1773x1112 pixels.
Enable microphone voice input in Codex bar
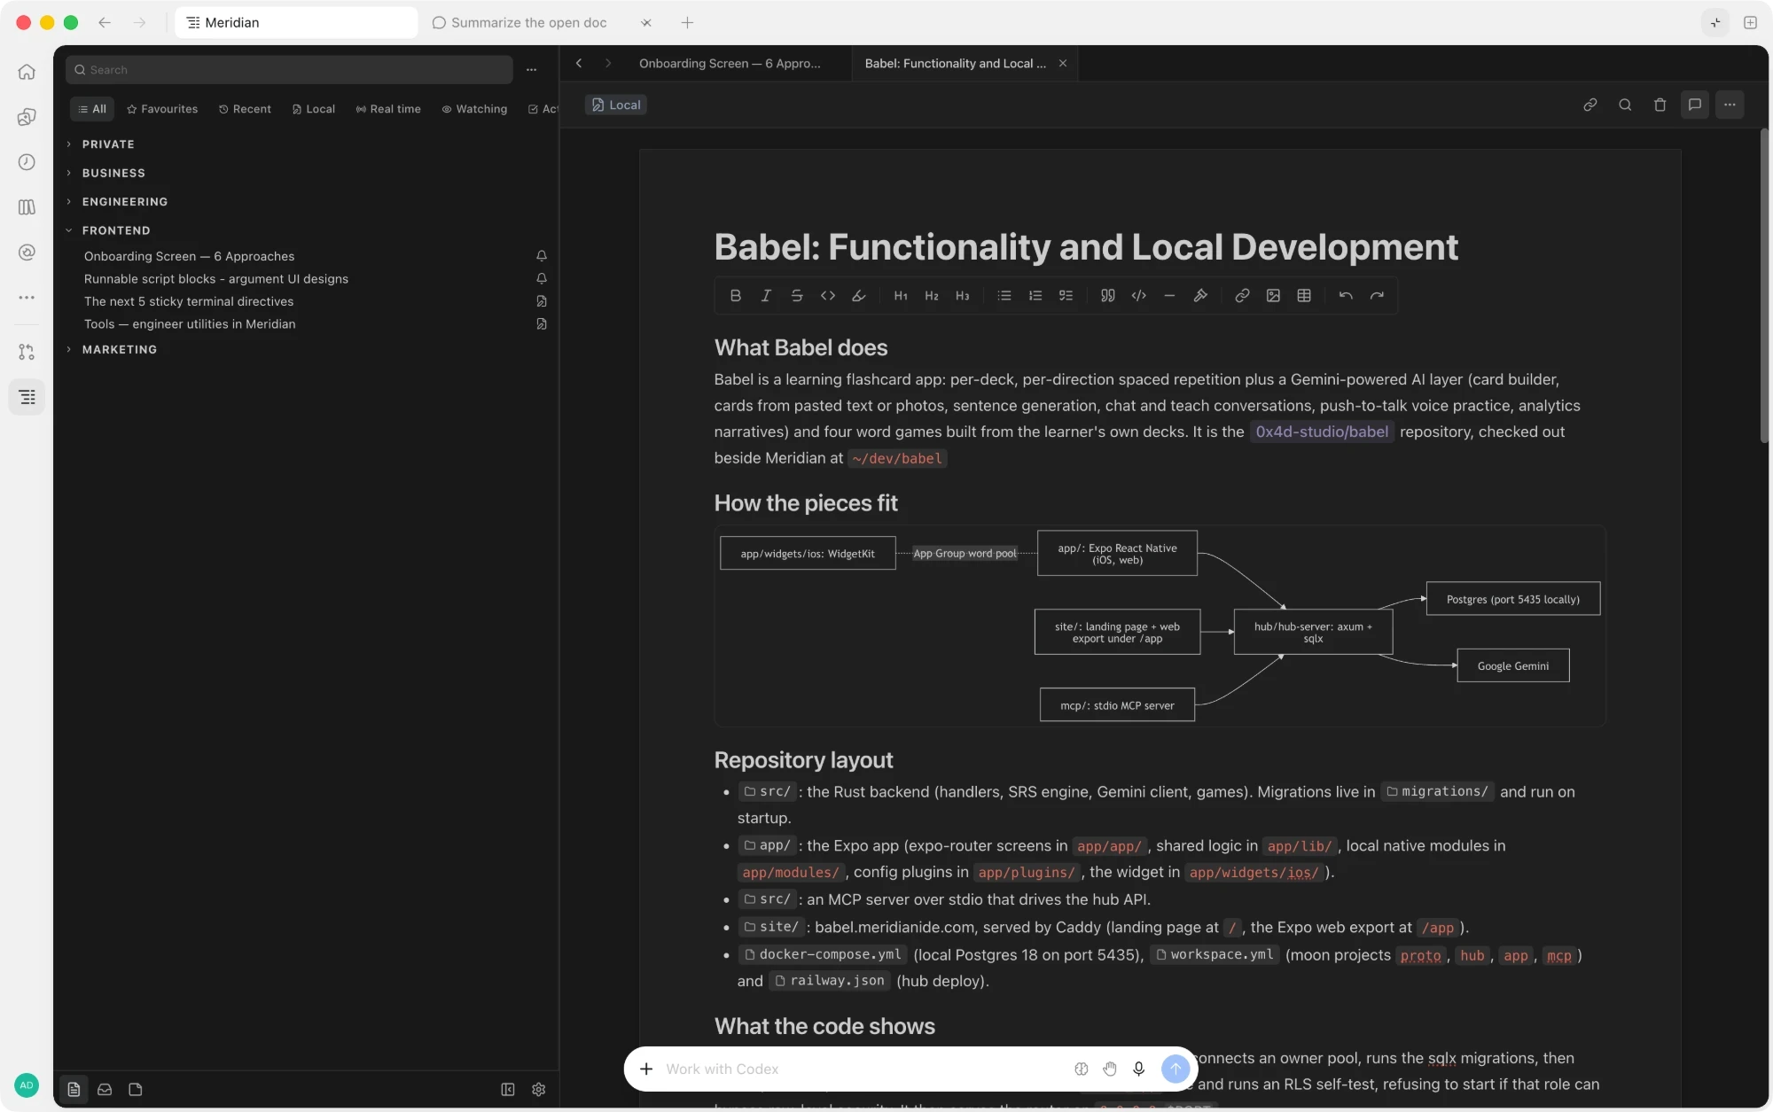tap(1139, 1069)
